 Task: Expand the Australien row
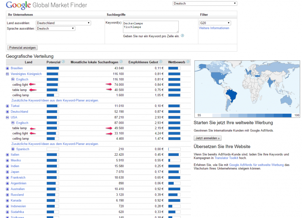7,189
